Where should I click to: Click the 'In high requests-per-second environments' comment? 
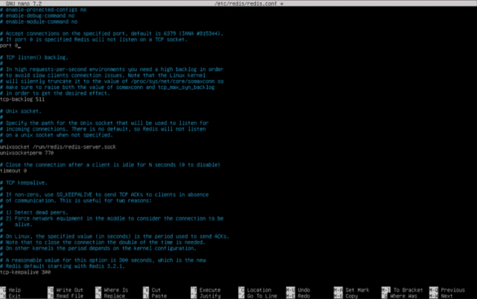112,69
